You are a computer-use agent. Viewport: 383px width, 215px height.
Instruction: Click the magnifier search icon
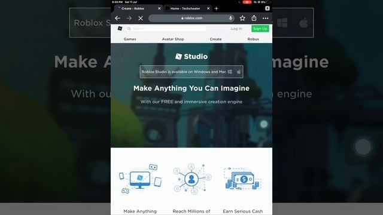(x=129, y=29)
